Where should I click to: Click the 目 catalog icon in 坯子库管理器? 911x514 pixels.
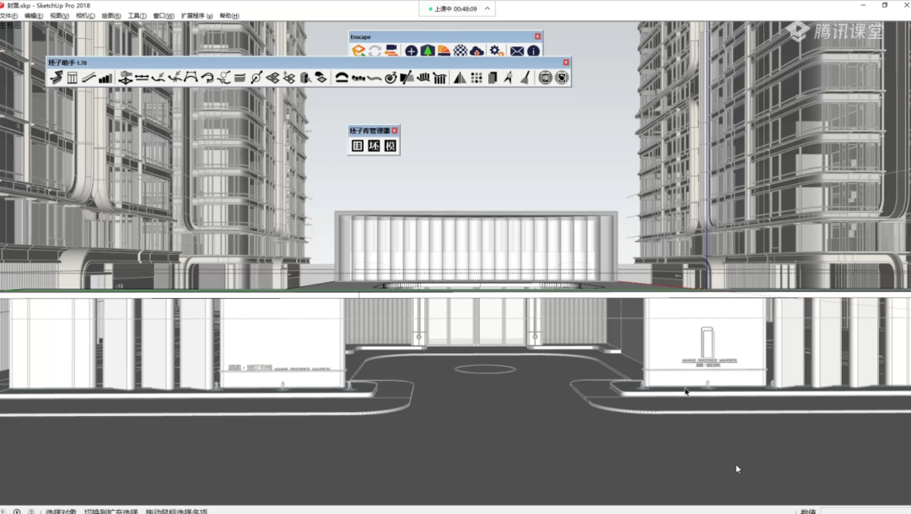(358, 146)
